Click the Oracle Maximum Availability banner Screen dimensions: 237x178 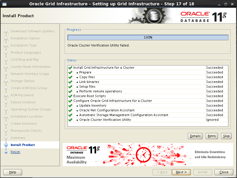148,155
